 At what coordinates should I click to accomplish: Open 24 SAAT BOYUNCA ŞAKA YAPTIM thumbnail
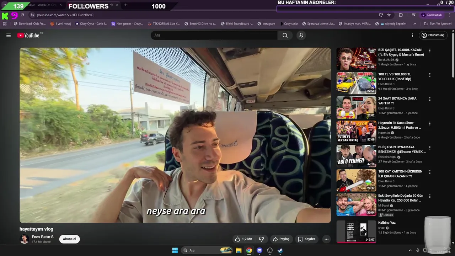[x=356, y=107]
